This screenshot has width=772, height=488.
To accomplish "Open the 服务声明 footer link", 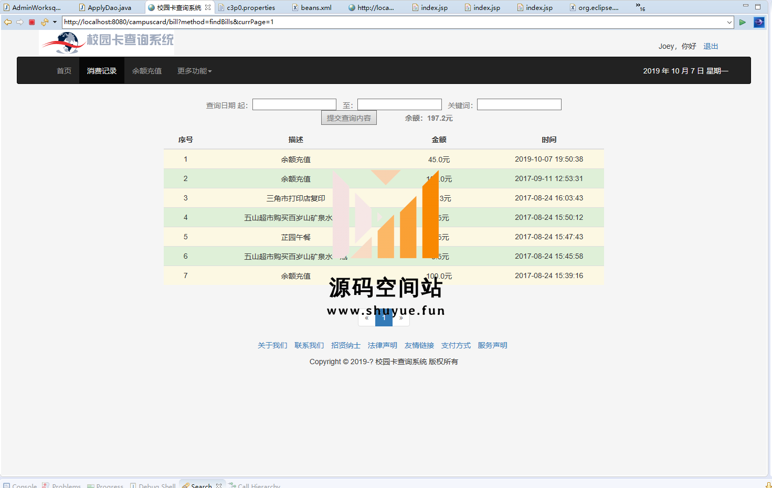I will 492,345.
